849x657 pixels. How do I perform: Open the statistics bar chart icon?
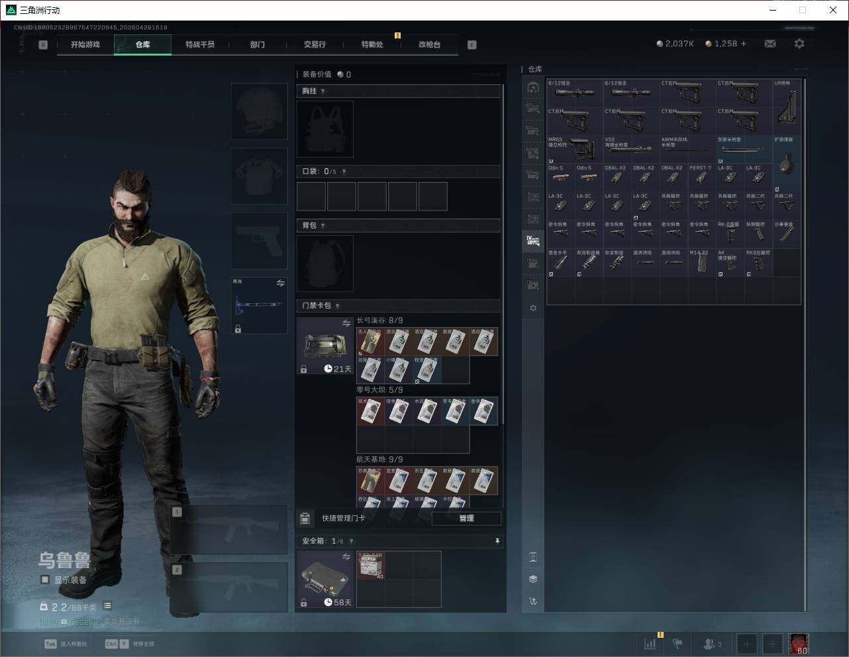tap(650, 643)
